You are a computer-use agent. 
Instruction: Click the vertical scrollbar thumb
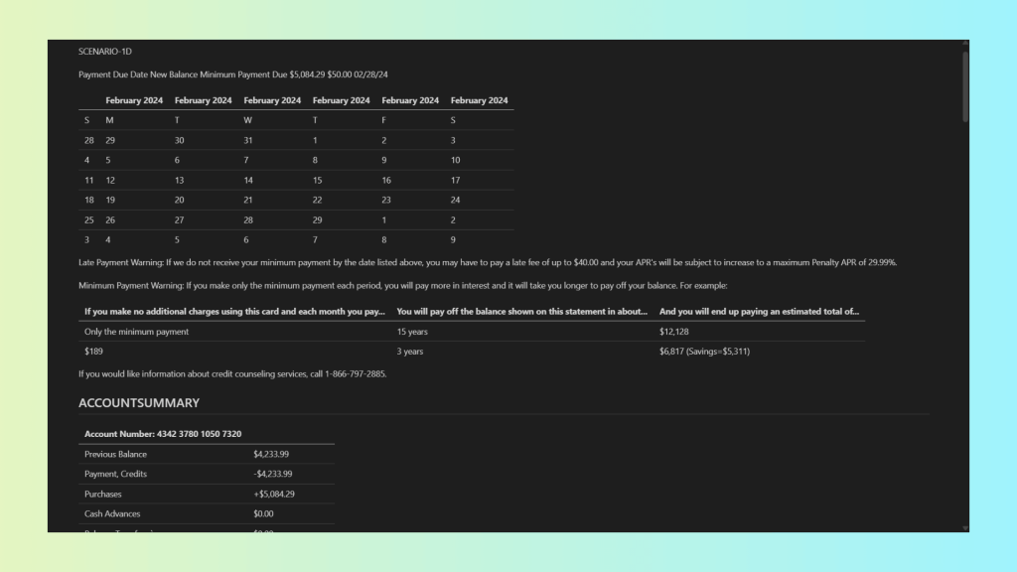(964, 87)
